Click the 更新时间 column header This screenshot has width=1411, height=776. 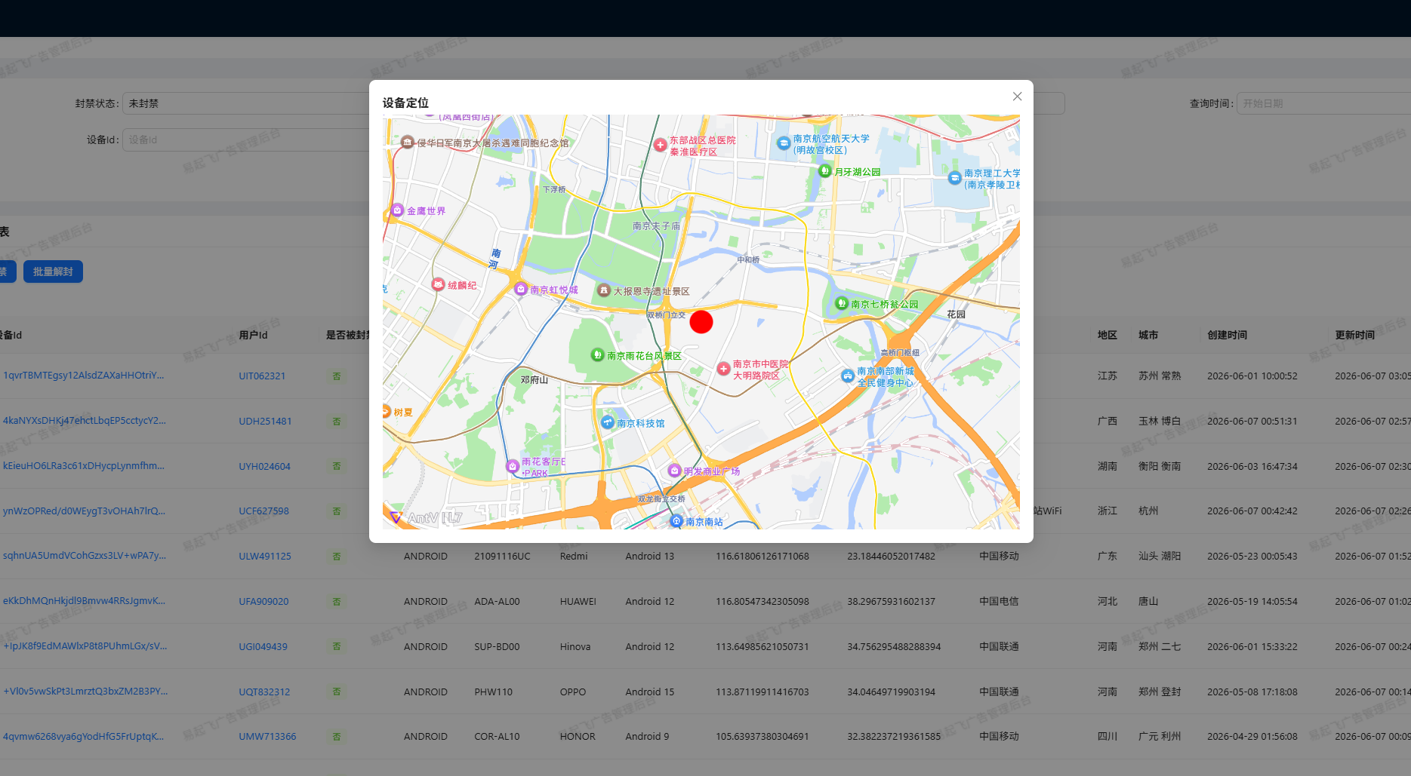1354,335
